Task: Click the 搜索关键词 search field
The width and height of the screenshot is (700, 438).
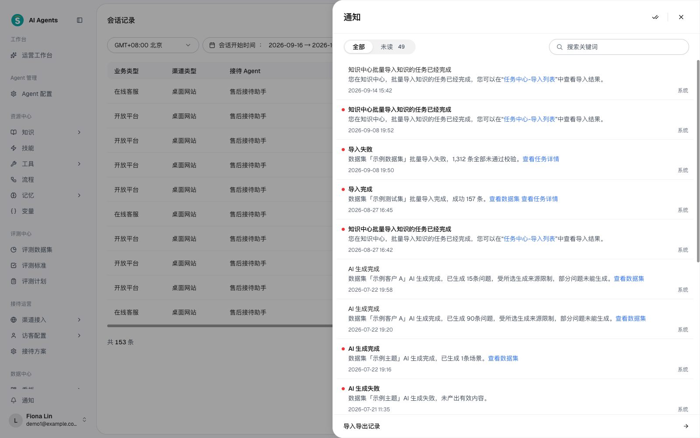Action: (x=619, y=47)
